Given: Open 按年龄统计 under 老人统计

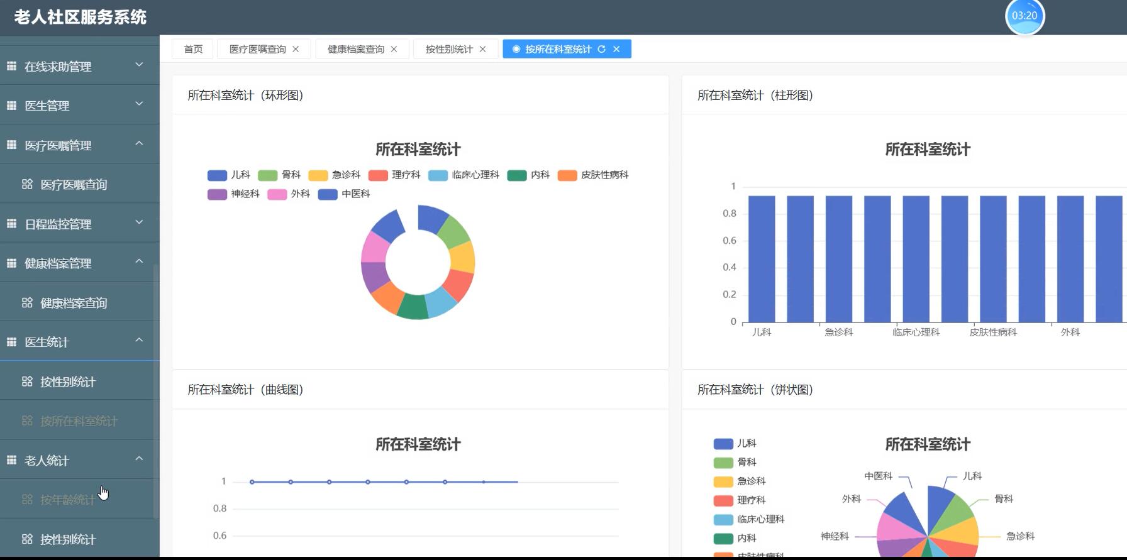Looking at the screenshot, I should pos(79,500).
